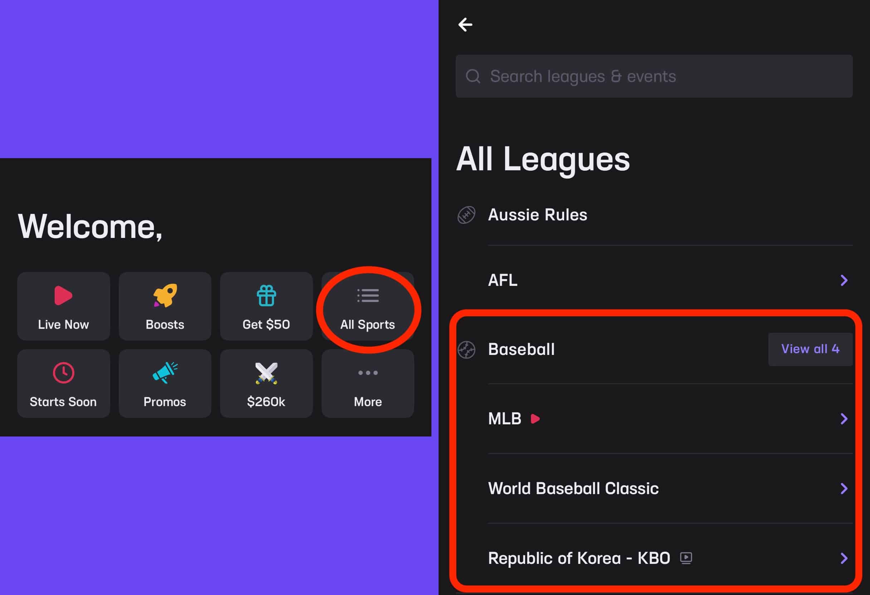Tap the Boosts rocket icon

tap(165, 296)
